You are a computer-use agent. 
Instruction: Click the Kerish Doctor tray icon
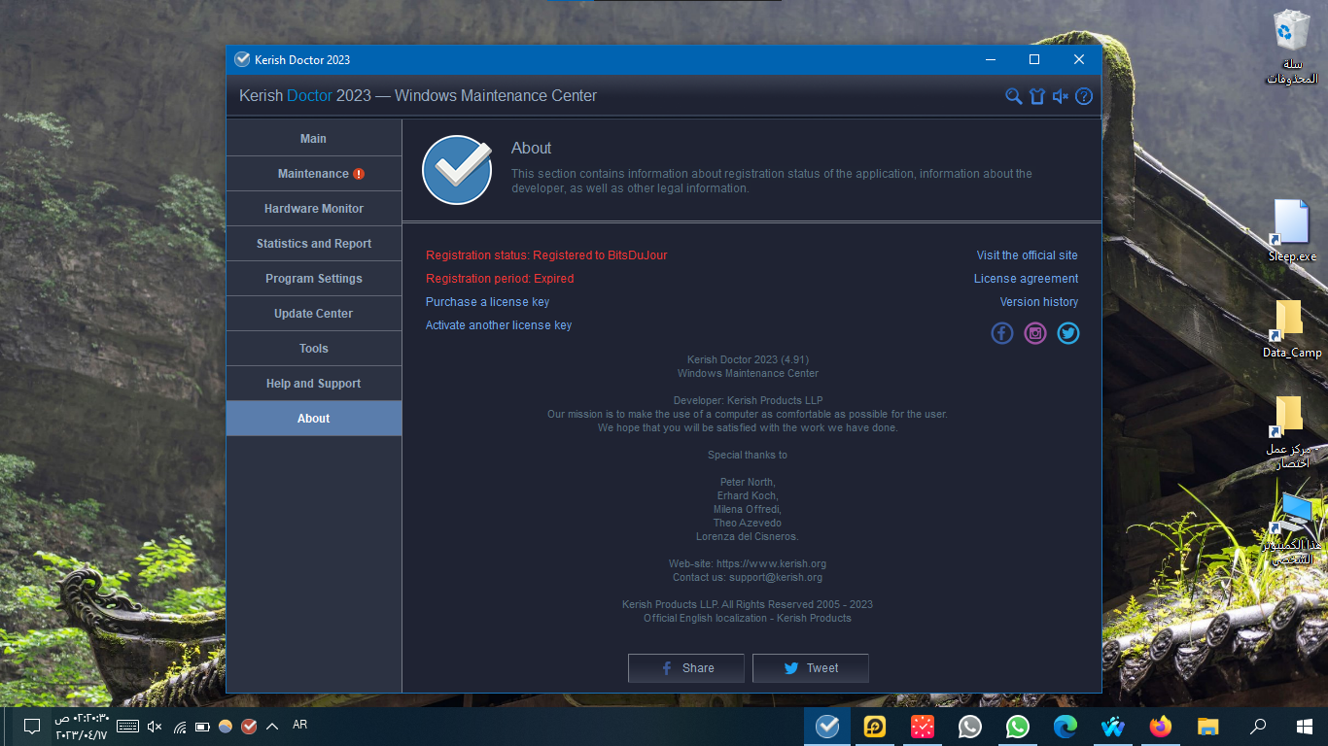coord(249,727)
